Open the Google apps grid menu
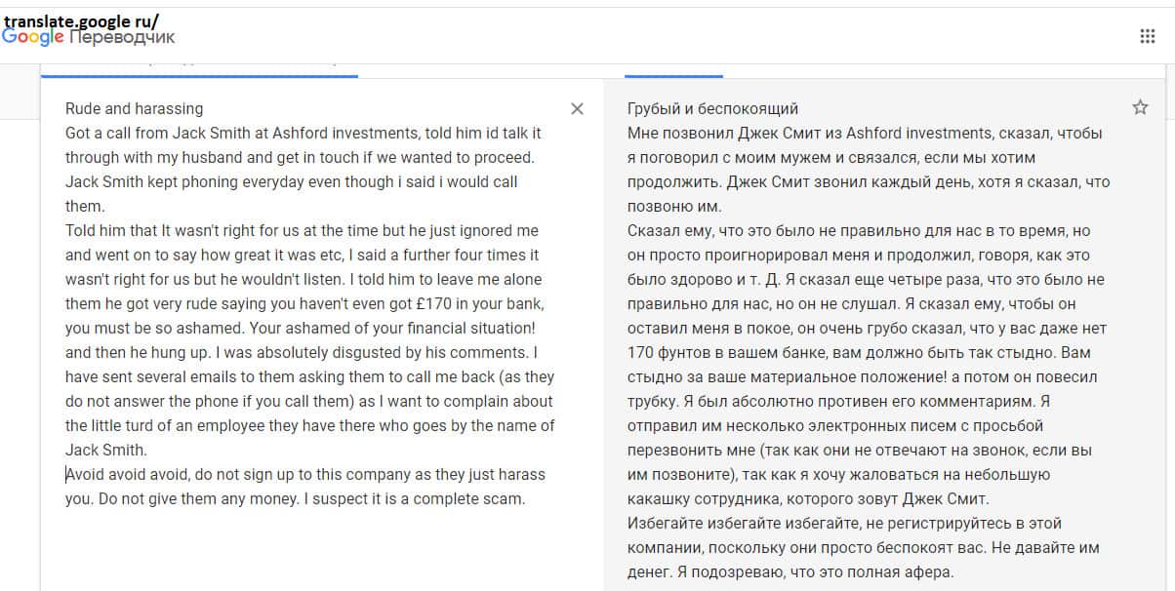This screenshot has width=1175, height=591. 1148,37
